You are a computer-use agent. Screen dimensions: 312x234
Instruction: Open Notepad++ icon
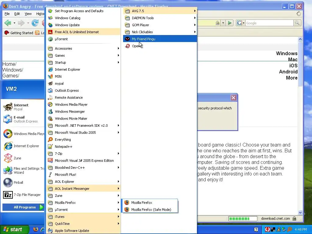pyautogui.click(x=50, y=147)
